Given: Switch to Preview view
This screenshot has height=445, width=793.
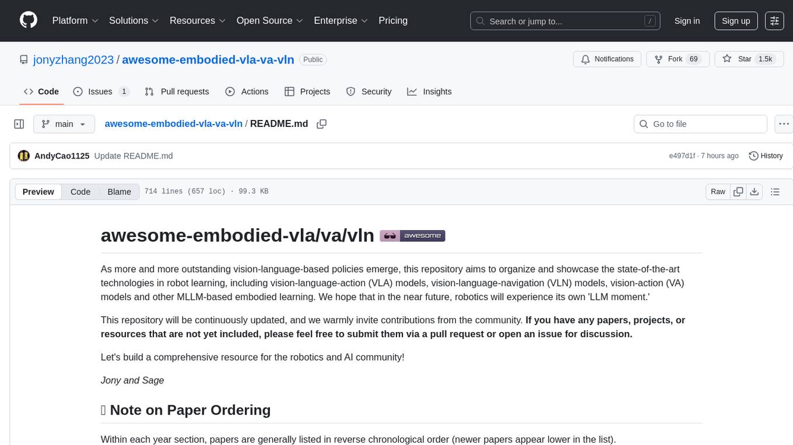Looking at the screenshot, I should coord(38,192).
